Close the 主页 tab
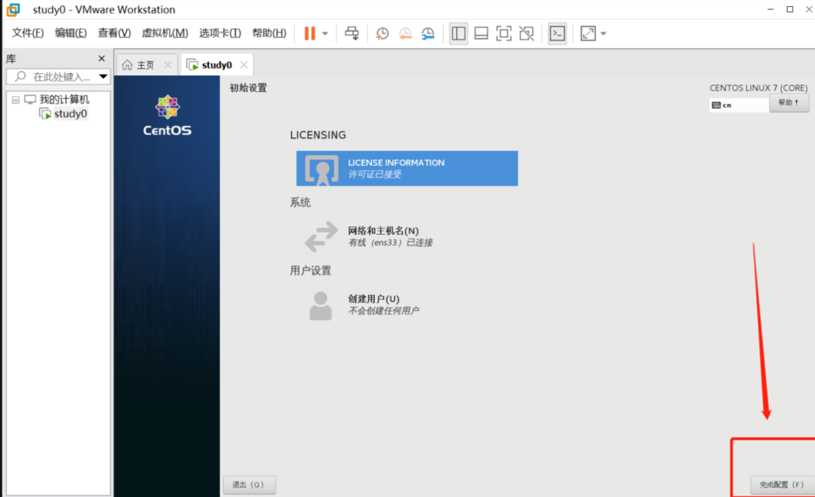This screenshot has width=815, height=497. 168,65
